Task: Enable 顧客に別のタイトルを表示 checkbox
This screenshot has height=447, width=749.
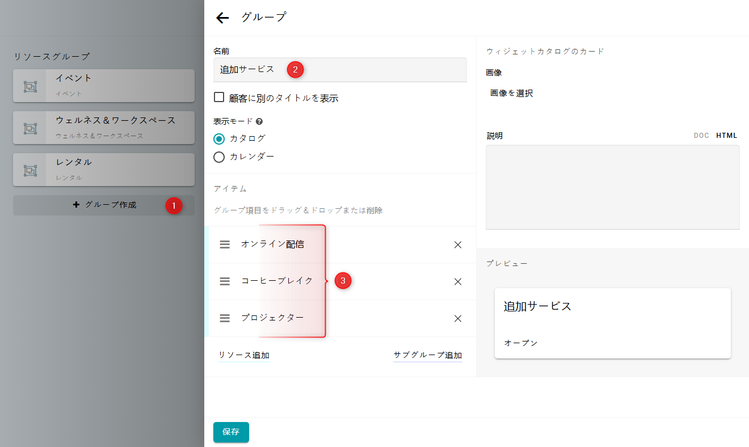Action: [x=219, y=98]
